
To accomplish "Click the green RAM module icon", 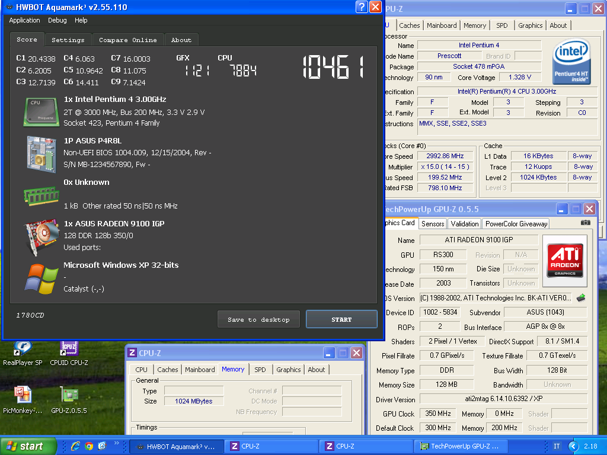I will [x=41, y=196].
